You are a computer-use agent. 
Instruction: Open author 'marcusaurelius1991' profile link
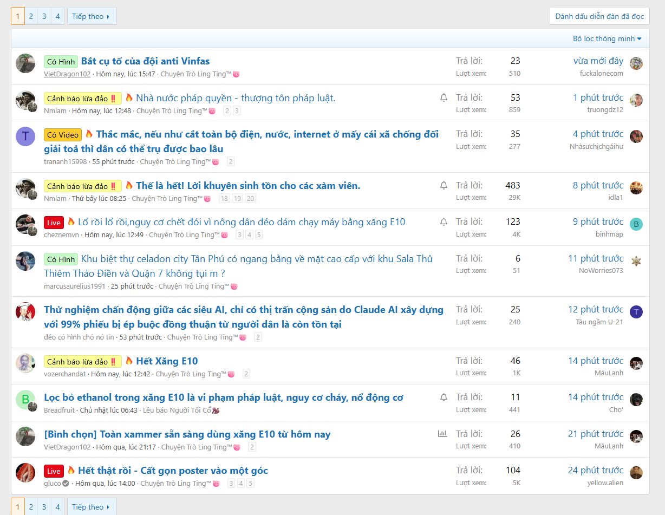75,286
